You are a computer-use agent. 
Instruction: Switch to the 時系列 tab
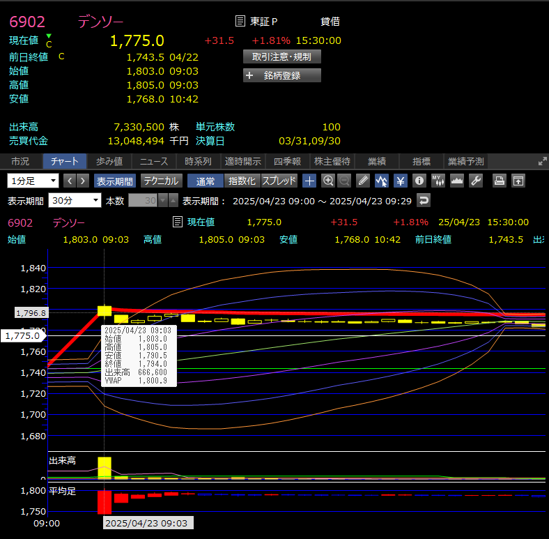(198, 162)
